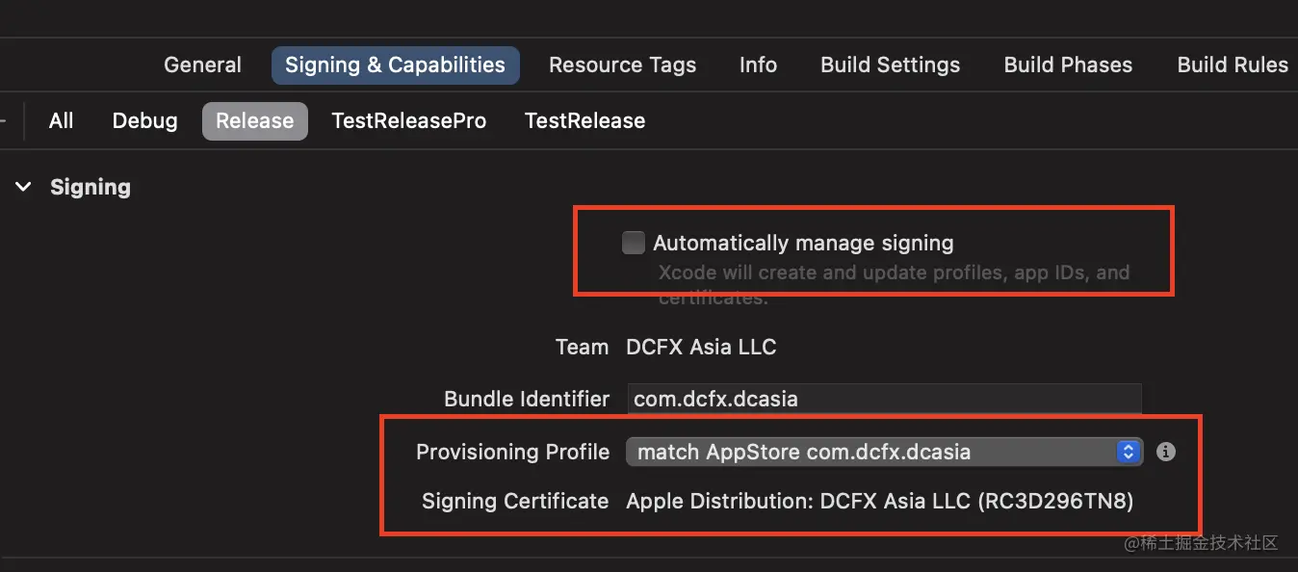
Task: Choose the TestRelease configuration
Action: (x=584, y=120)
